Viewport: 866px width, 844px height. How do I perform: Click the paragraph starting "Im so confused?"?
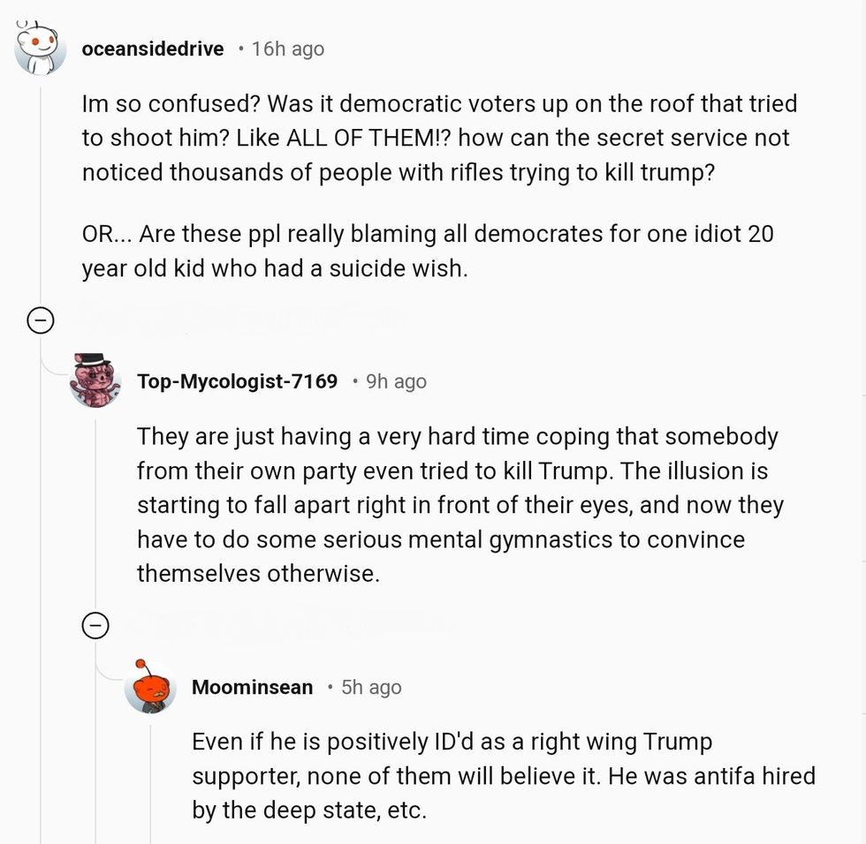439,138
